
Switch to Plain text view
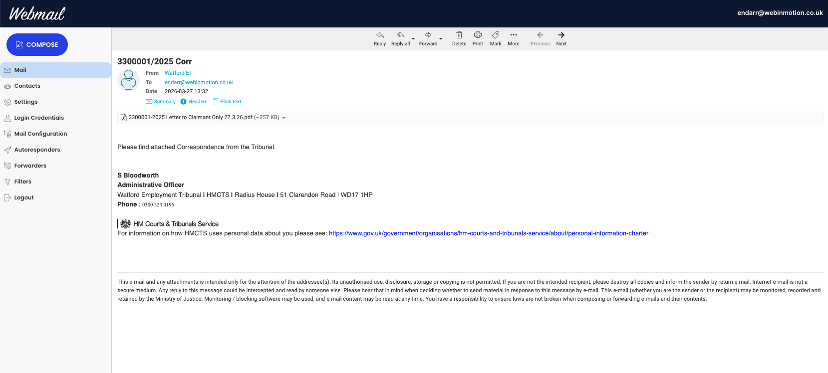pos(227,102)
